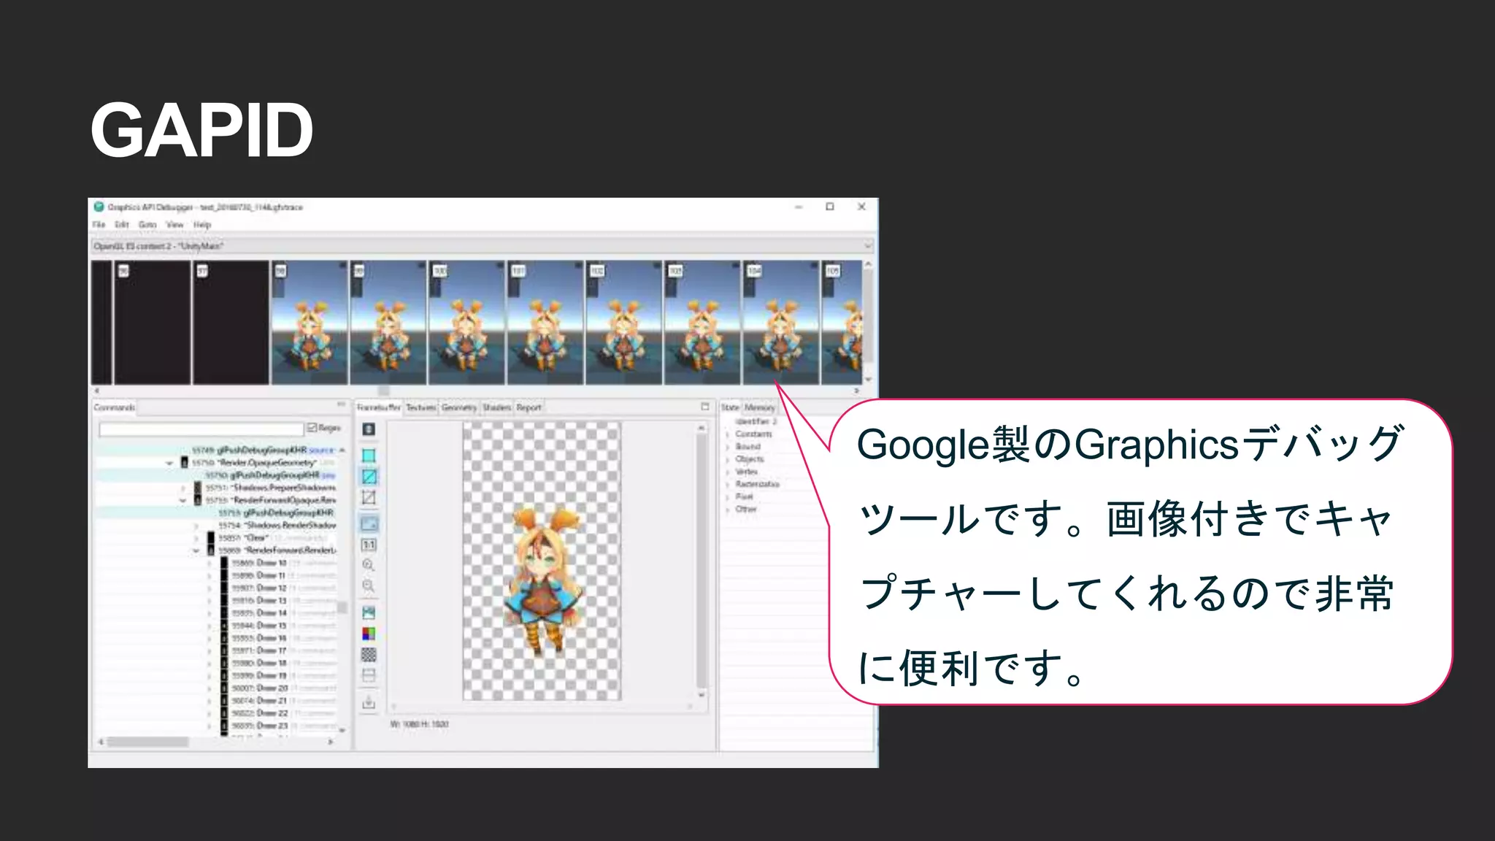
Task: Select black frame thumbnail 96
Action: [153, 323]
